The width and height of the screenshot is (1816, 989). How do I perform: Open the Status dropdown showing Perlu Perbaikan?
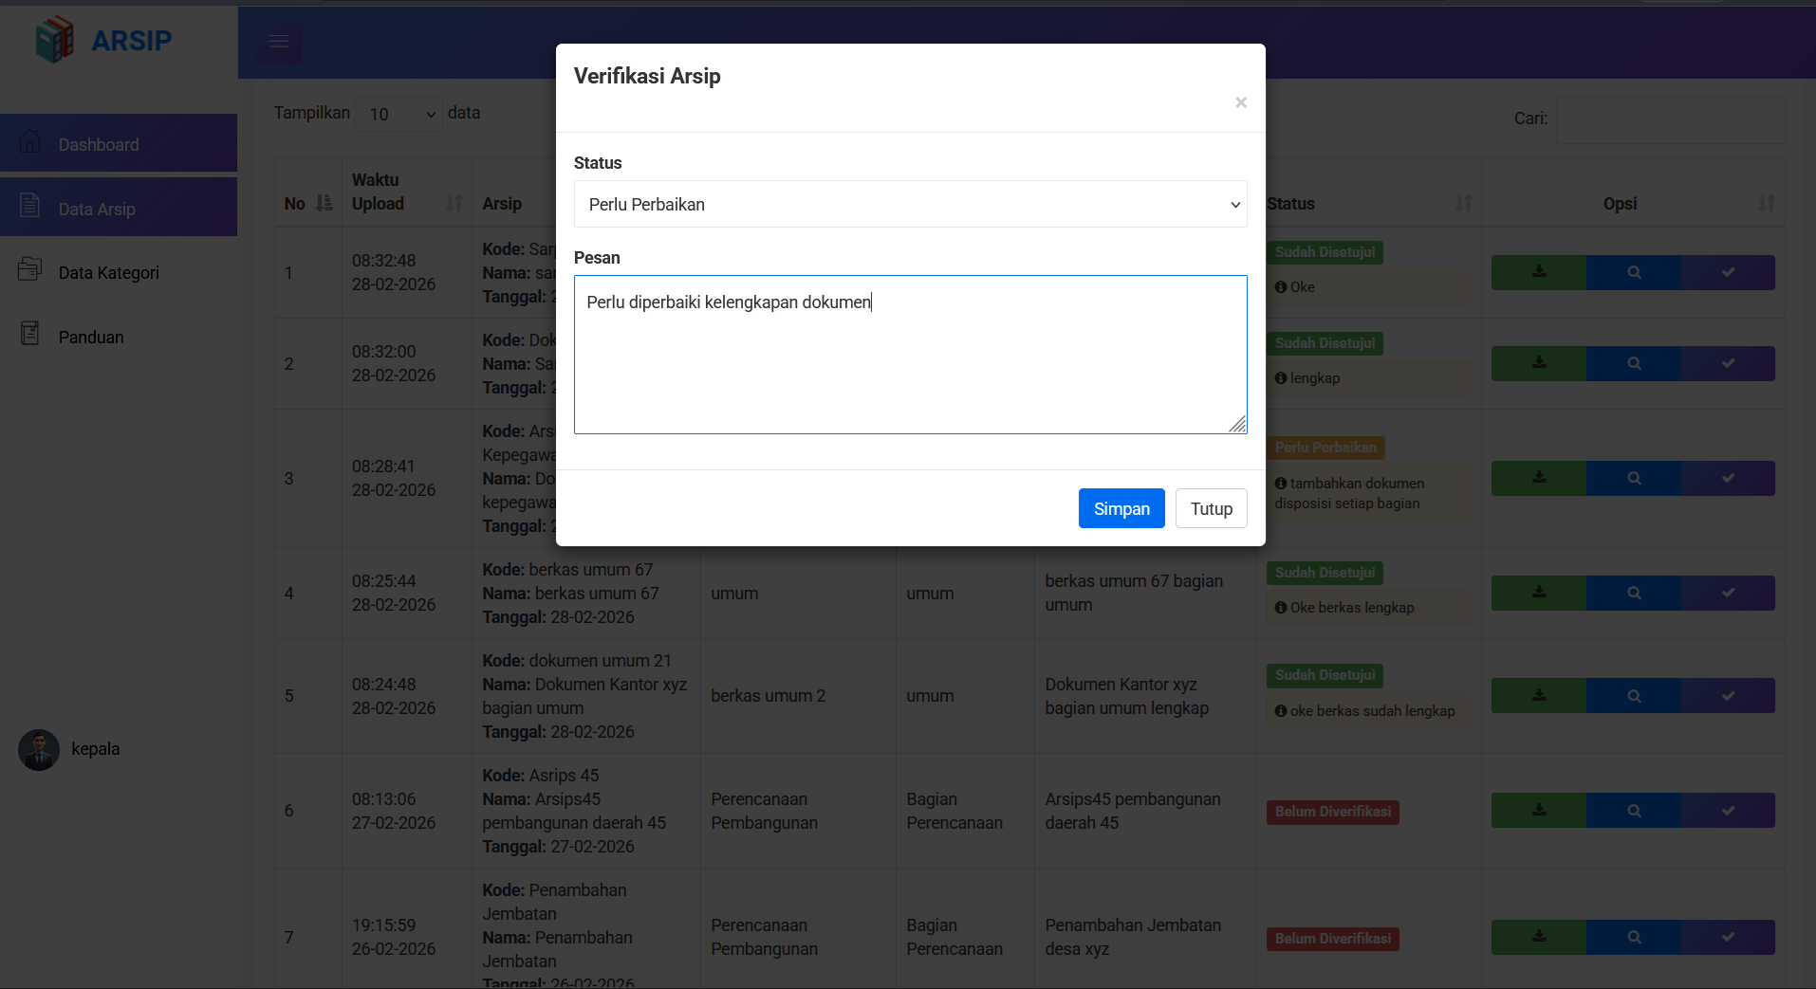coord(910,204)
